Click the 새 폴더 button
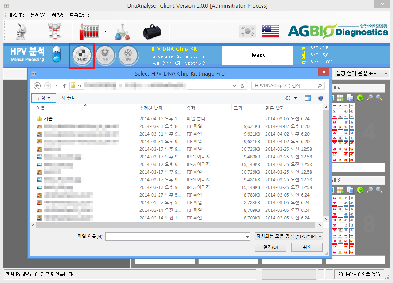Image resolution: width=393 pixels, height=283 pixels. (x=69, y=98)
